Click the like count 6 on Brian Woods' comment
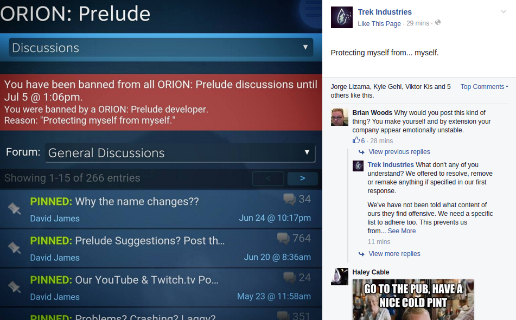The height and width of the screenshot is (320, 516). [362, 141]
